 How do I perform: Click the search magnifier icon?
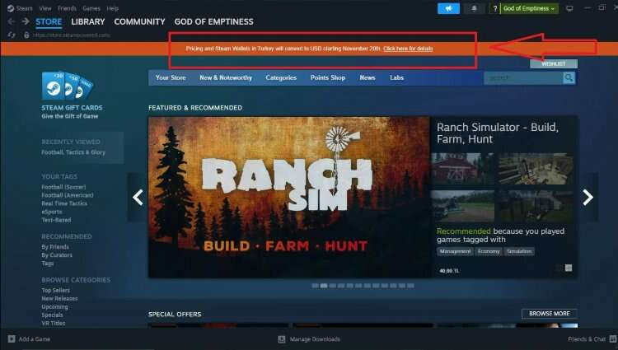(569, 78)
